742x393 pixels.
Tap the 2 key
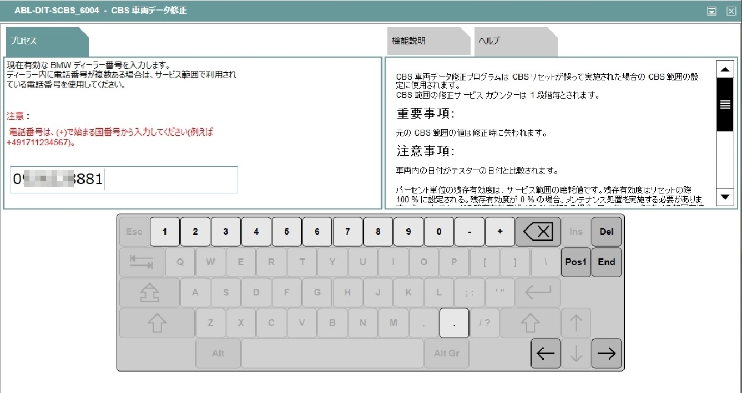[195, 232]
